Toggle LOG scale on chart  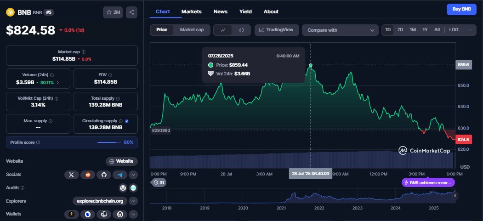click(454, 30)
